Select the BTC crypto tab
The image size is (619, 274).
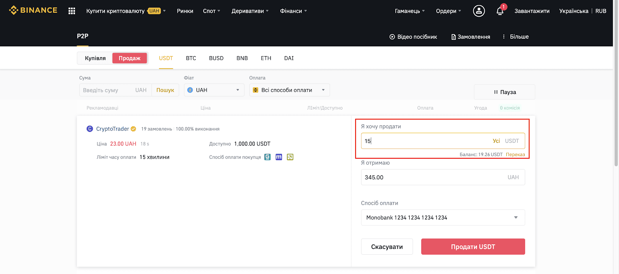(191, 58)
